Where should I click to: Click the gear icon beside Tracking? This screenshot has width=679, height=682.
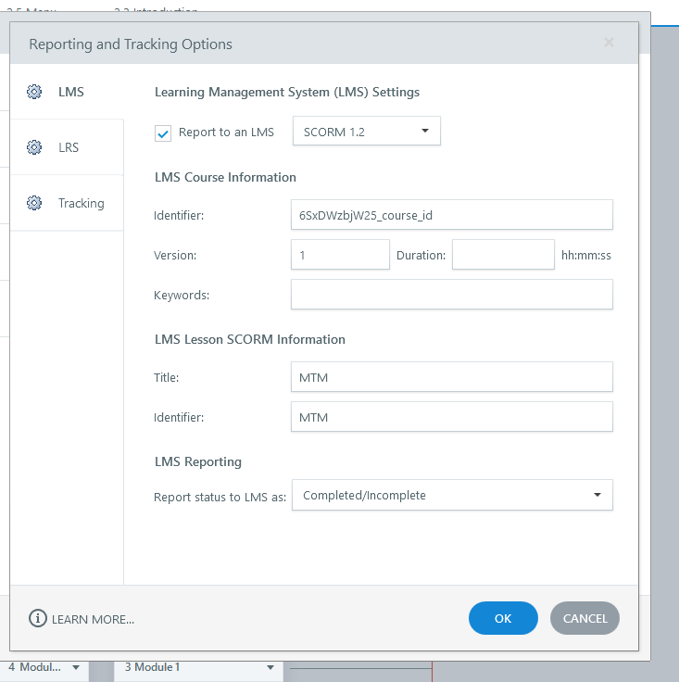pyautogui.click(x=34, y=203)
